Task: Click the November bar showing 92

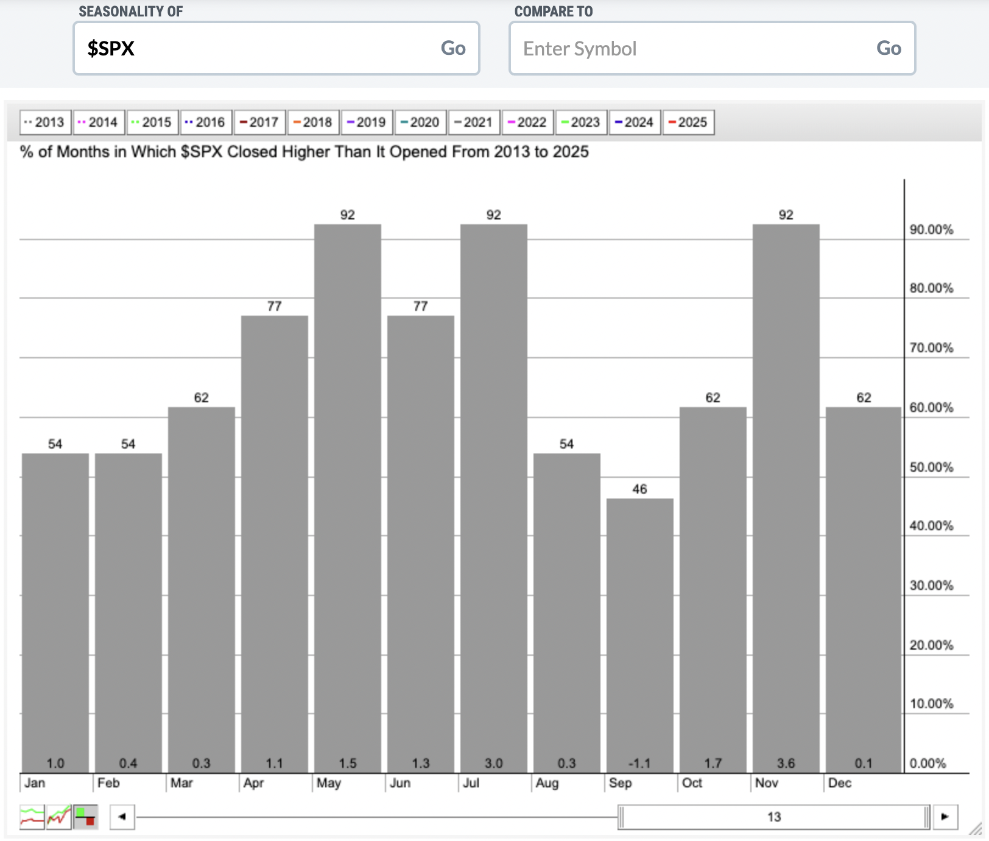Action: click(786, 499)
